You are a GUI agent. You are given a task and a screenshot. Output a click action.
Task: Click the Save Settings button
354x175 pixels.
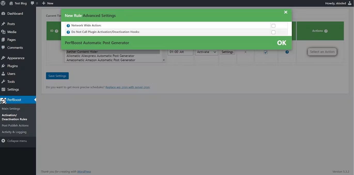57,76
